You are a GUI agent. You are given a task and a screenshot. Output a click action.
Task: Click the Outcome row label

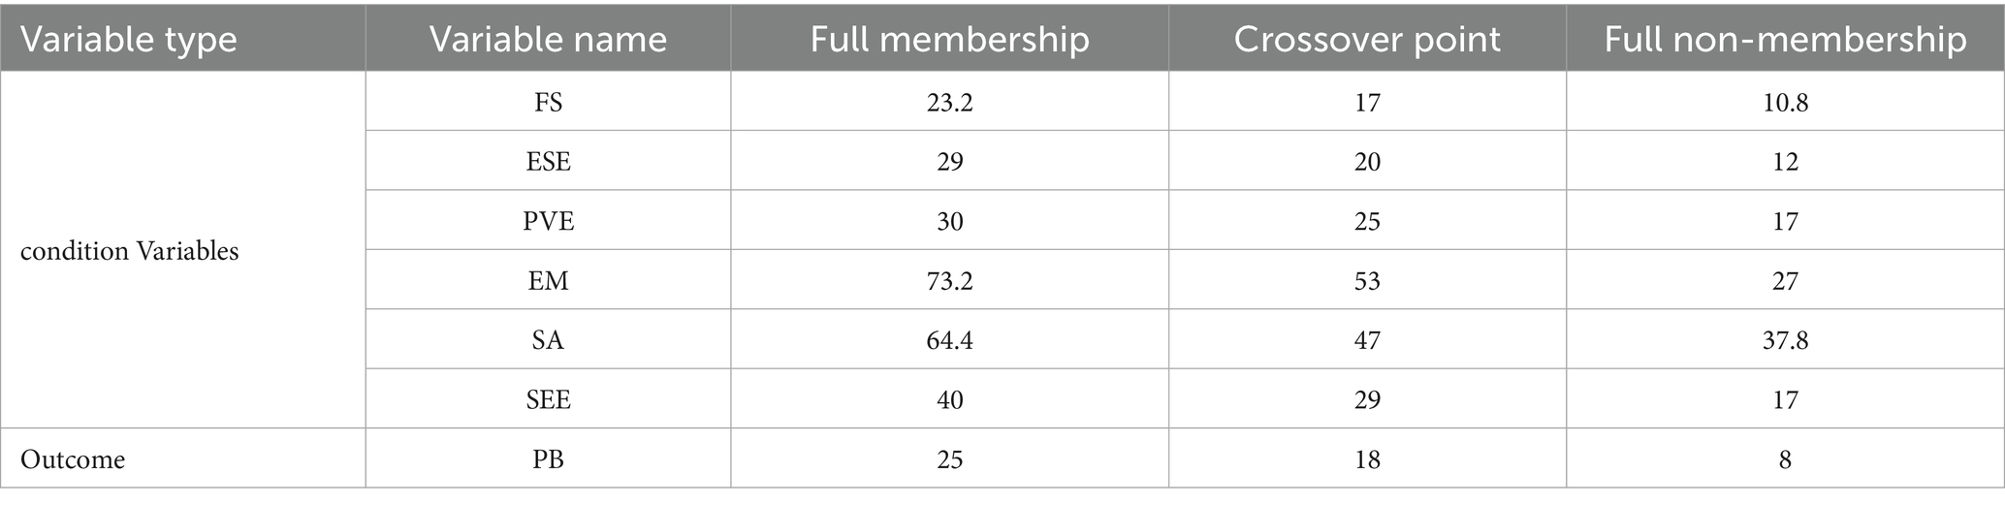tap(73, 458)
